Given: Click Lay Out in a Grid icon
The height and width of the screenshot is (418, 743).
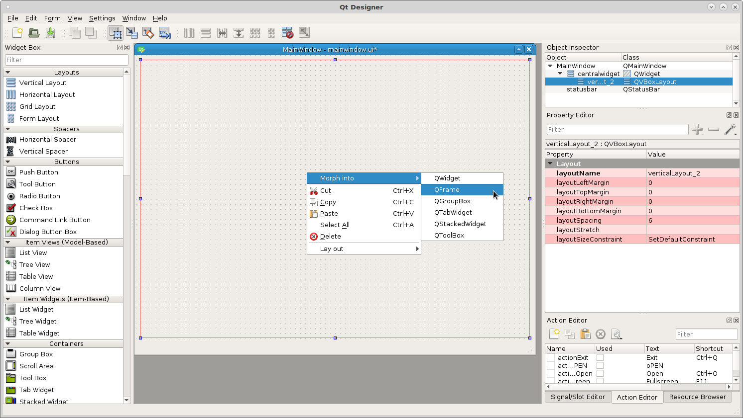Looking at the screenshot, I should (255, 33).
